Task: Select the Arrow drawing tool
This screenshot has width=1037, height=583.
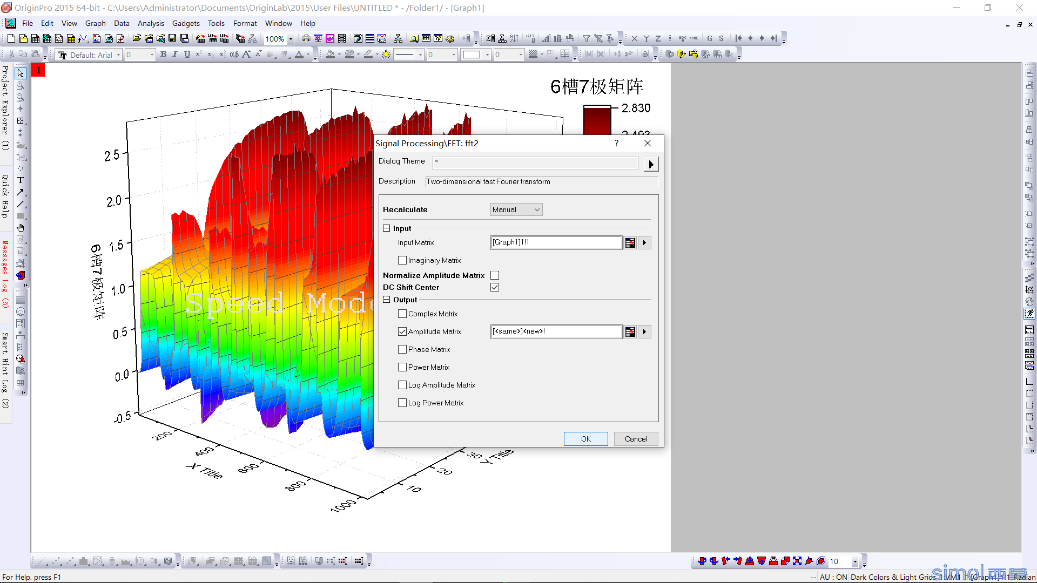Action: pyautogui.click(x=21, y=192)
